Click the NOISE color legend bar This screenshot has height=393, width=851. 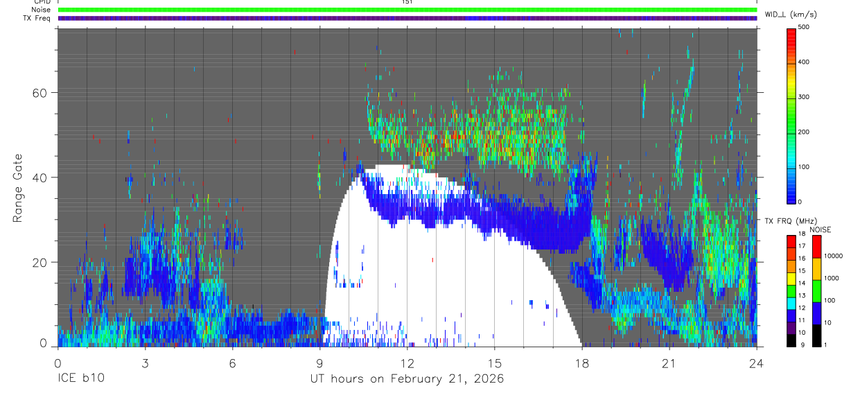click(x=816, y=290)
